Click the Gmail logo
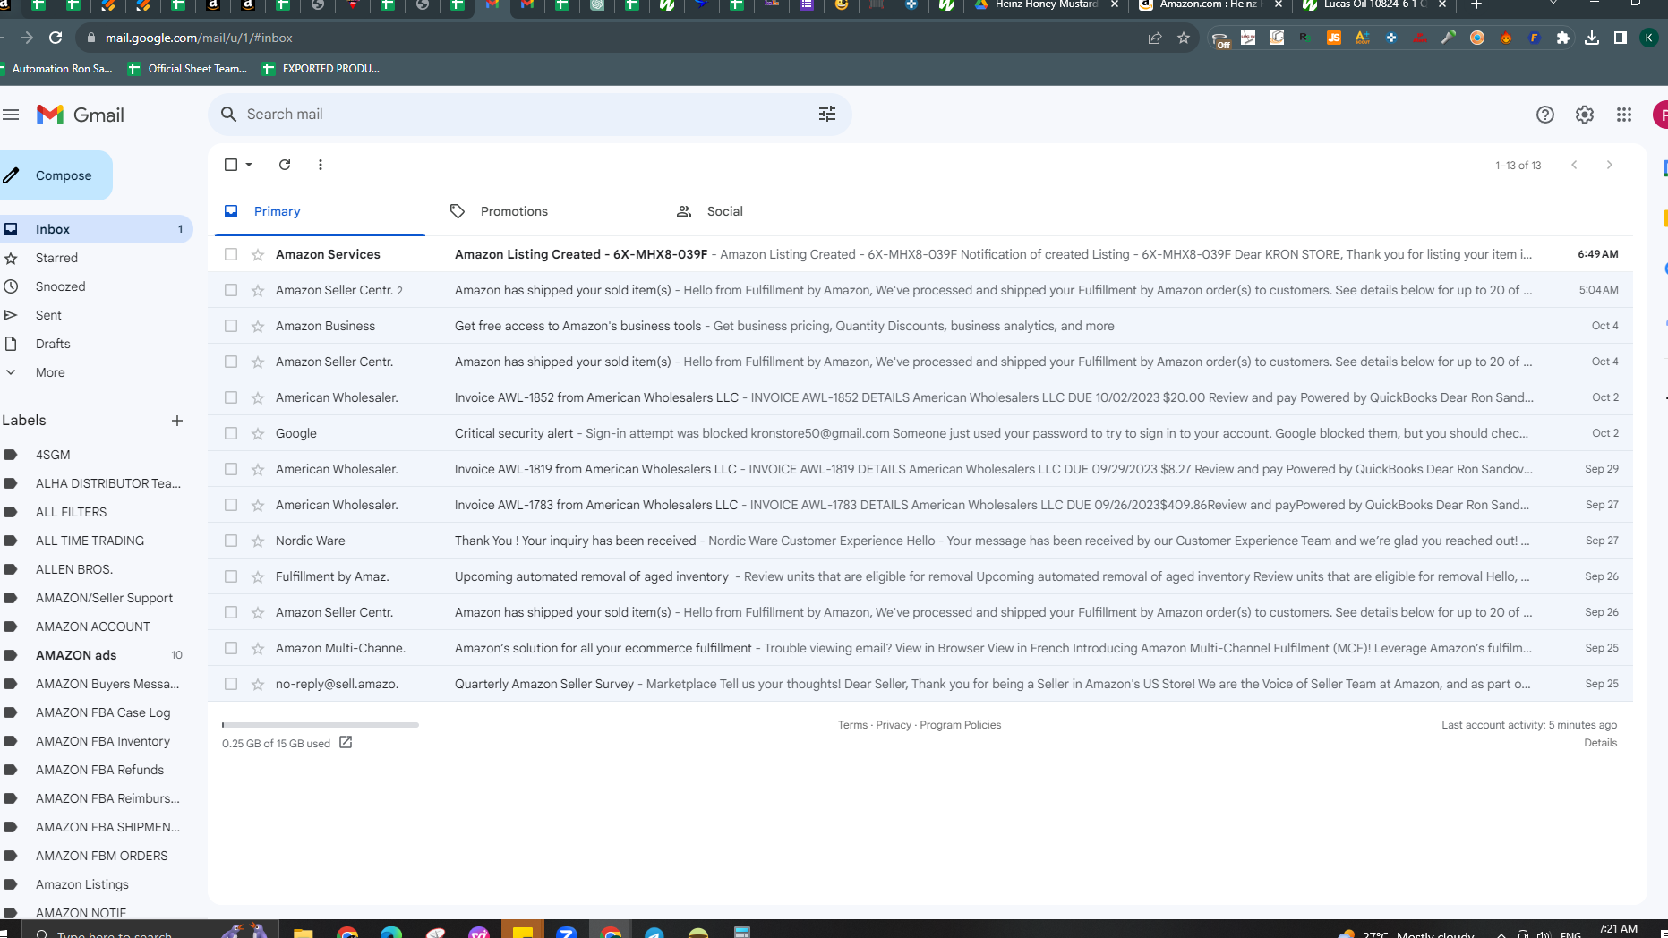This screenshot has height=938, width=1668. [81, 115]
